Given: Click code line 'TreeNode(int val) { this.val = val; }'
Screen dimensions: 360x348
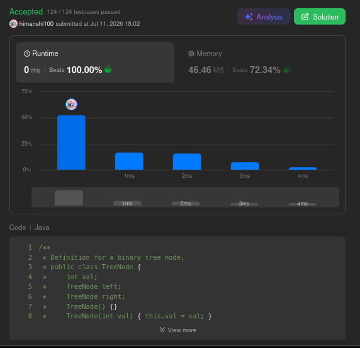Looking at the screenshot, I should (x=139, y=316).
